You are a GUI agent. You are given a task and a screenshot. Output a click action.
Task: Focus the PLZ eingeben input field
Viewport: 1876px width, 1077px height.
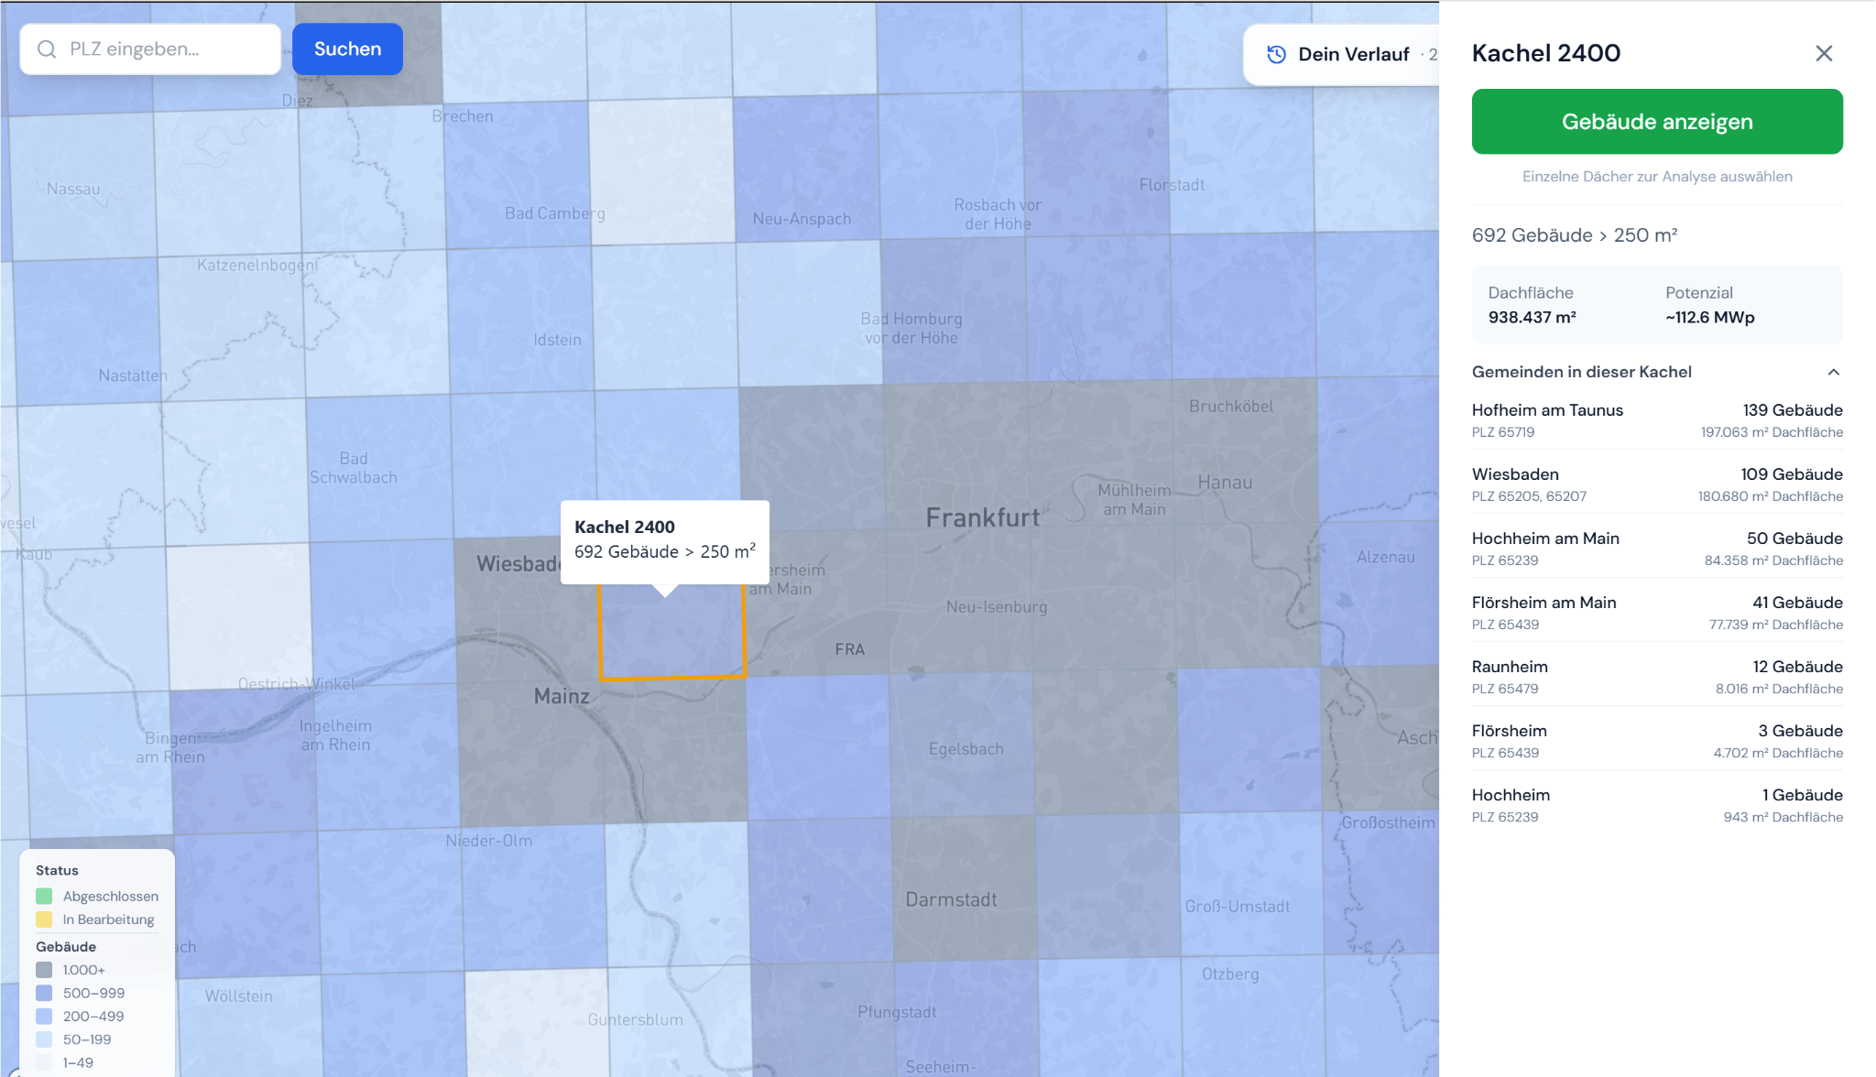(x=150, y=49)
